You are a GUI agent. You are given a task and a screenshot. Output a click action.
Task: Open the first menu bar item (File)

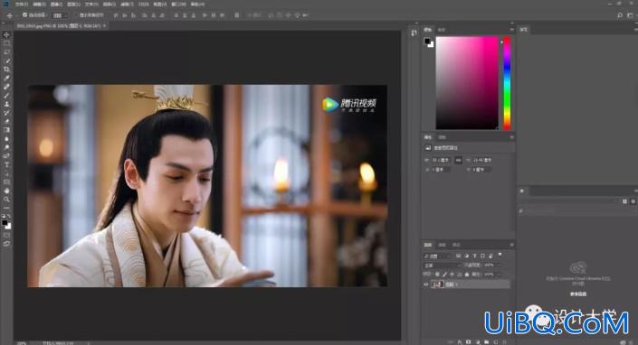[x=21, y=4]
